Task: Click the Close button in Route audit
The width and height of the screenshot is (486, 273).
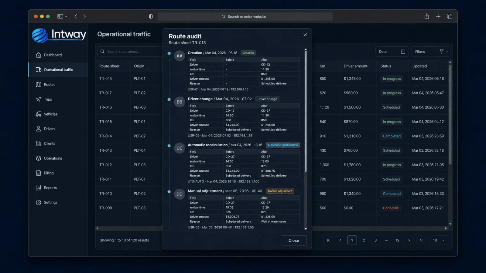Action: (x=294, y=241)
